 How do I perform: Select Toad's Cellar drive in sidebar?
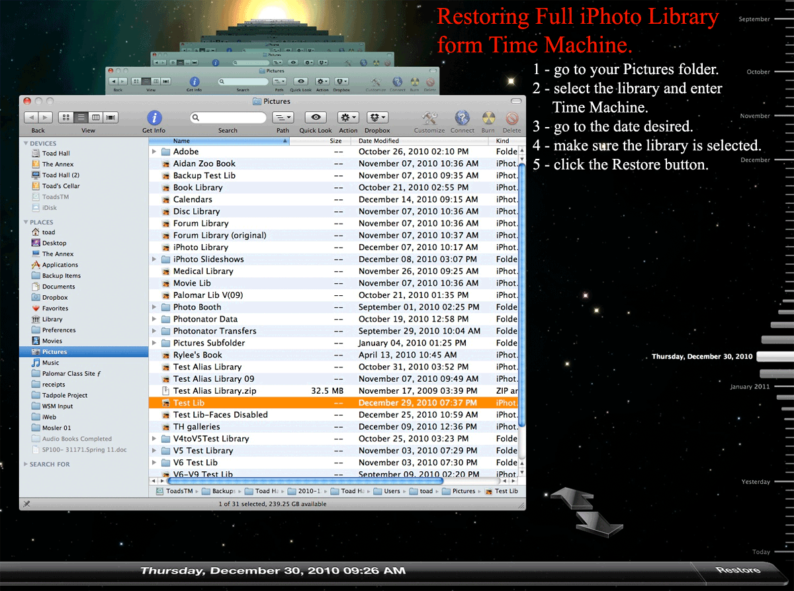(x=61, y=186)
